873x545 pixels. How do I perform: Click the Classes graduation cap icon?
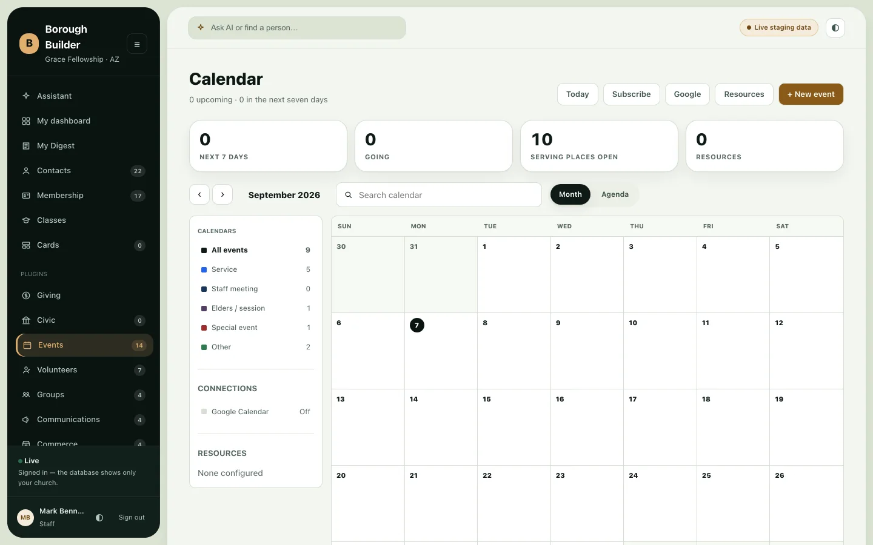pos(26,220)
